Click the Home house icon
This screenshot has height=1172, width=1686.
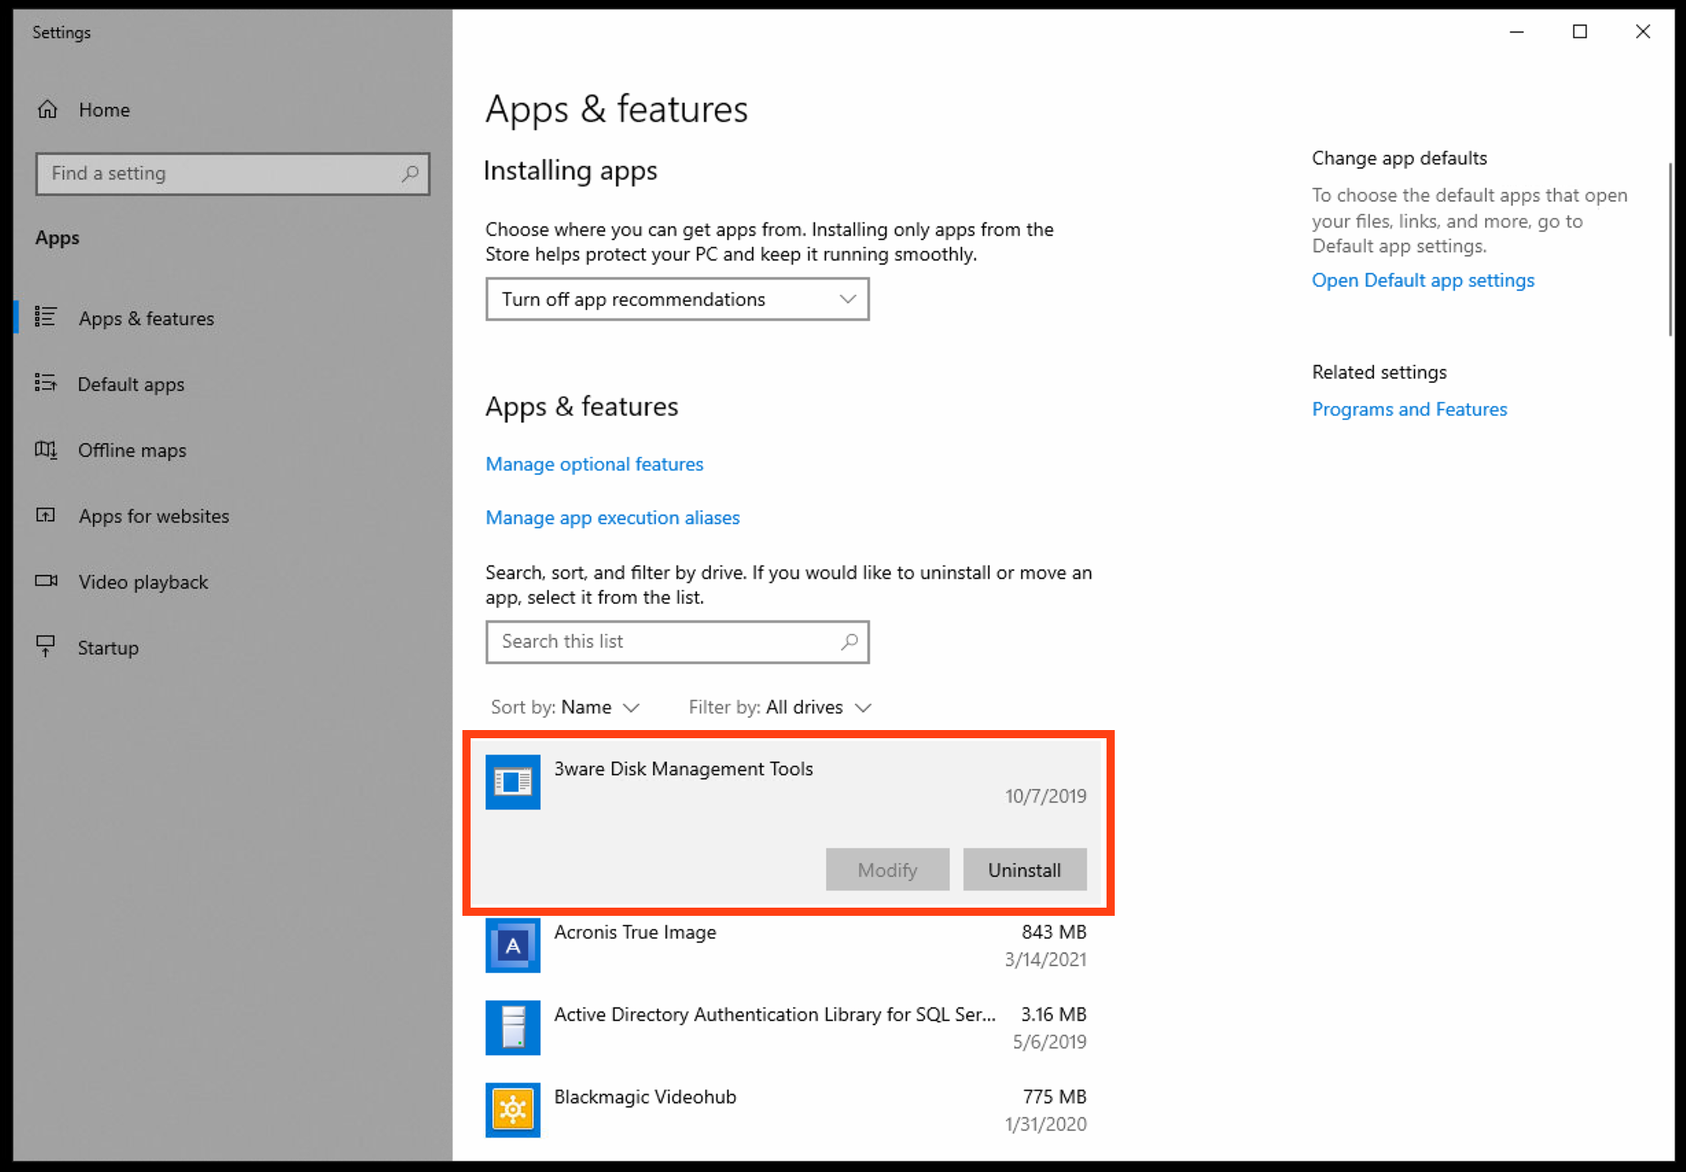pyautogui.click(x=47, y=109)
